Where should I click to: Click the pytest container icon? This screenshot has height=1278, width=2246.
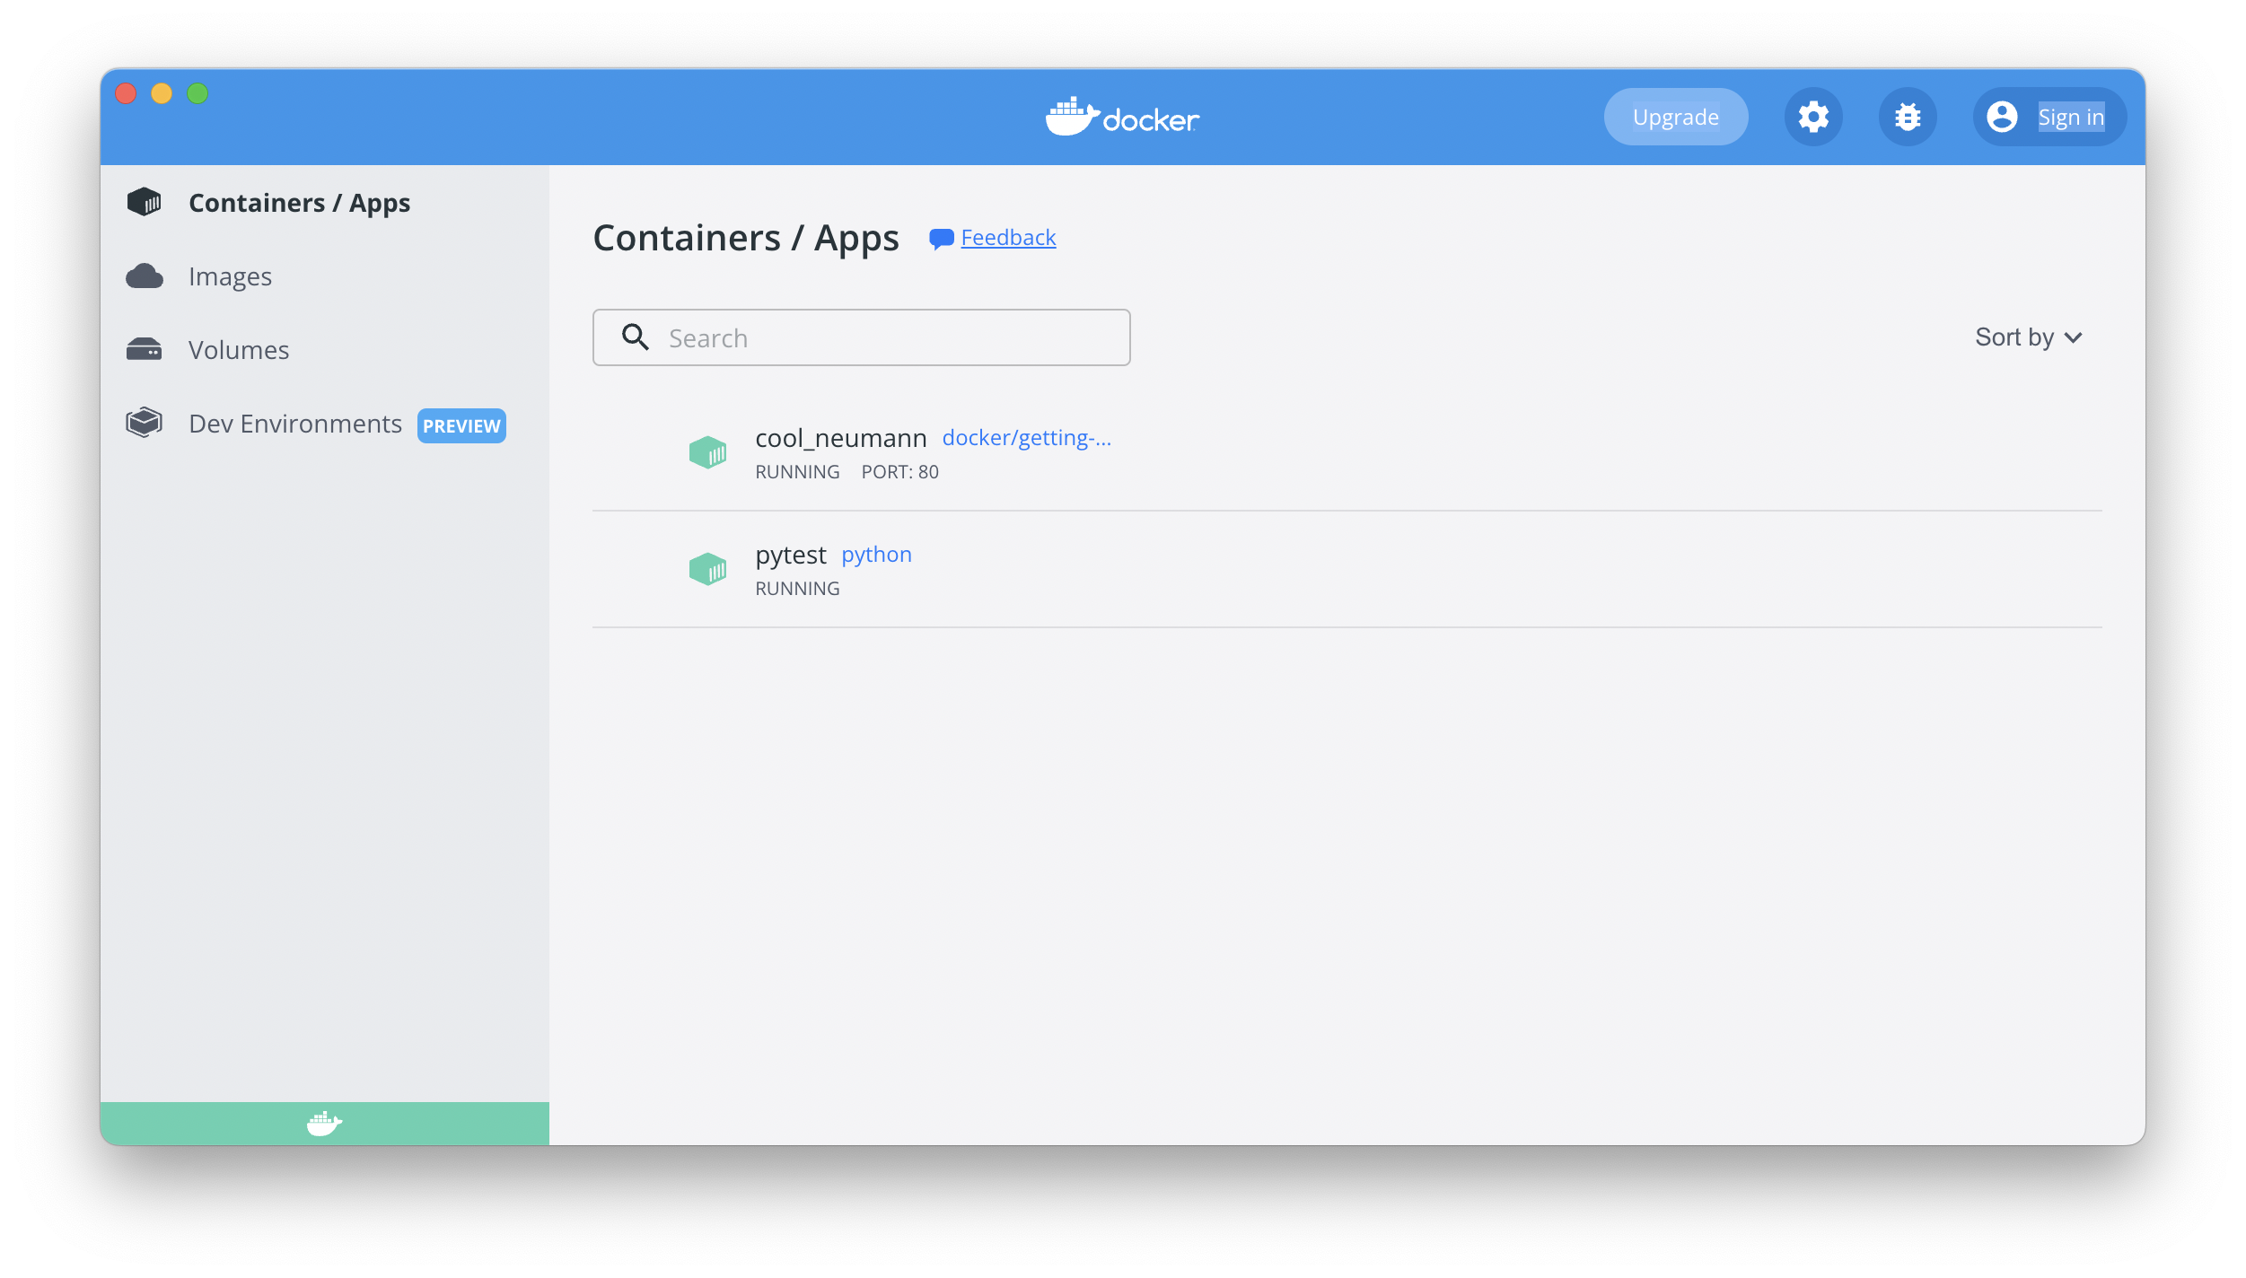707,569
